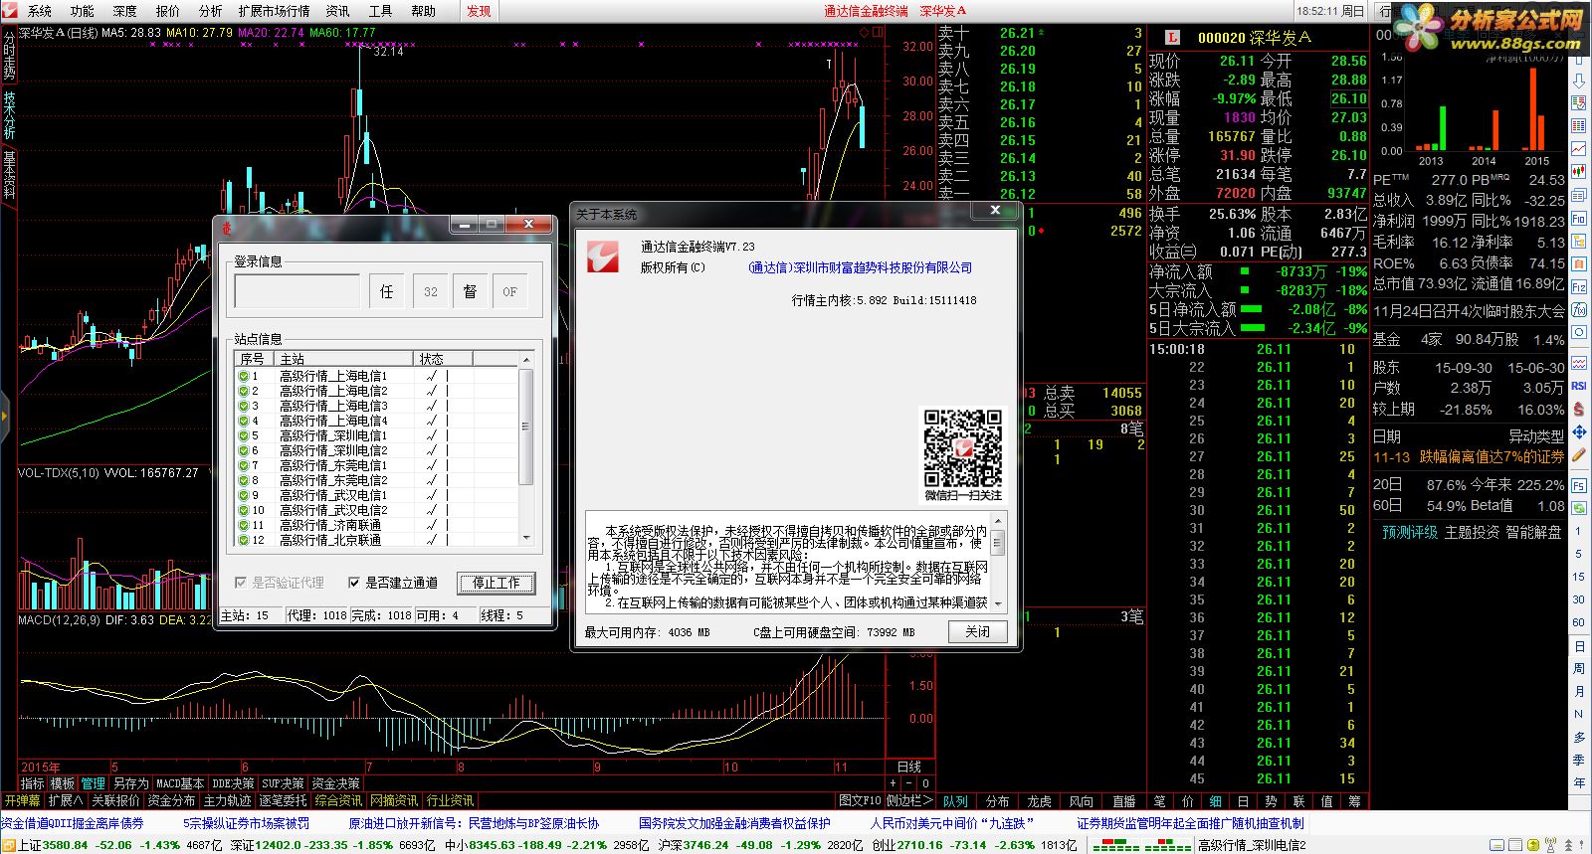Click the F10 icon in right toolbar
Image resolution: width=1592 pixels, height=854 pixels.
pos(1579,219)
